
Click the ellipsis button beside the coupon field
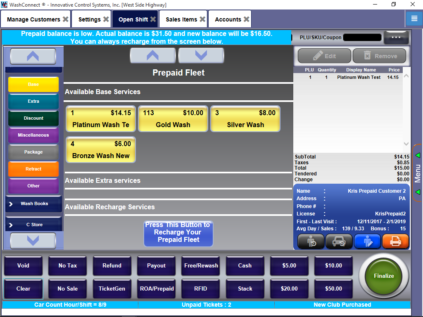(x=396, y=37)
